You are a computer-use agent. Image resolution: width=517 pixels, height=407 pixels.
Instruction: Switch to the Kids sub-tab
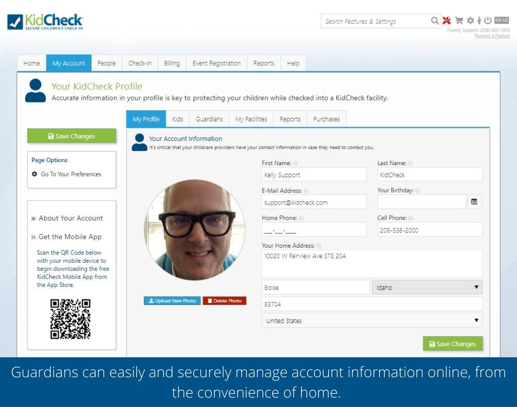click(177, 119)
